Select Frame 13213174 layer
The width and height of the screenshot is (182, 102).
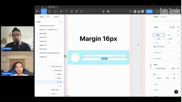click(x=57, y=67)
